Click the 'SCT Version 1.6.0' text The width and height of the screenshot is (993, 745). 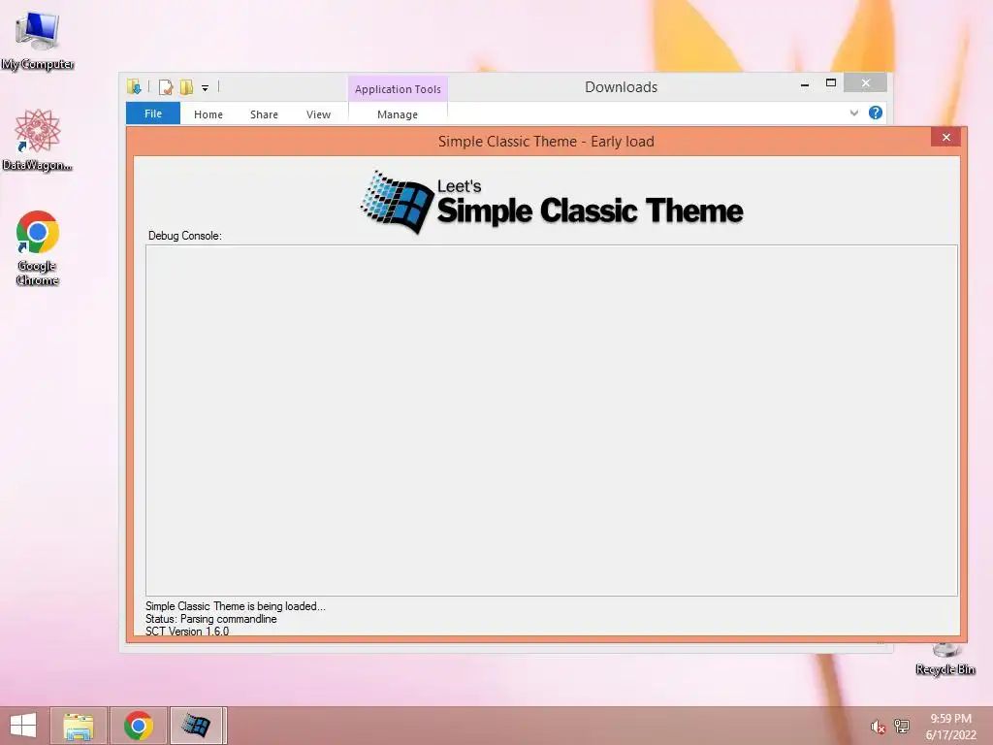point(187,631)
